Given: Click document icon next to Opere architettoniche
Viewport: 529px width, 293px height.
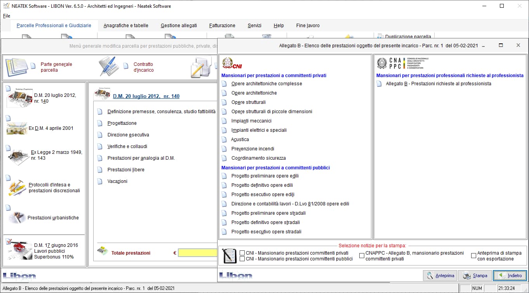Looking at the screenshot, I should pyautogui.click(x=224, y=93).
